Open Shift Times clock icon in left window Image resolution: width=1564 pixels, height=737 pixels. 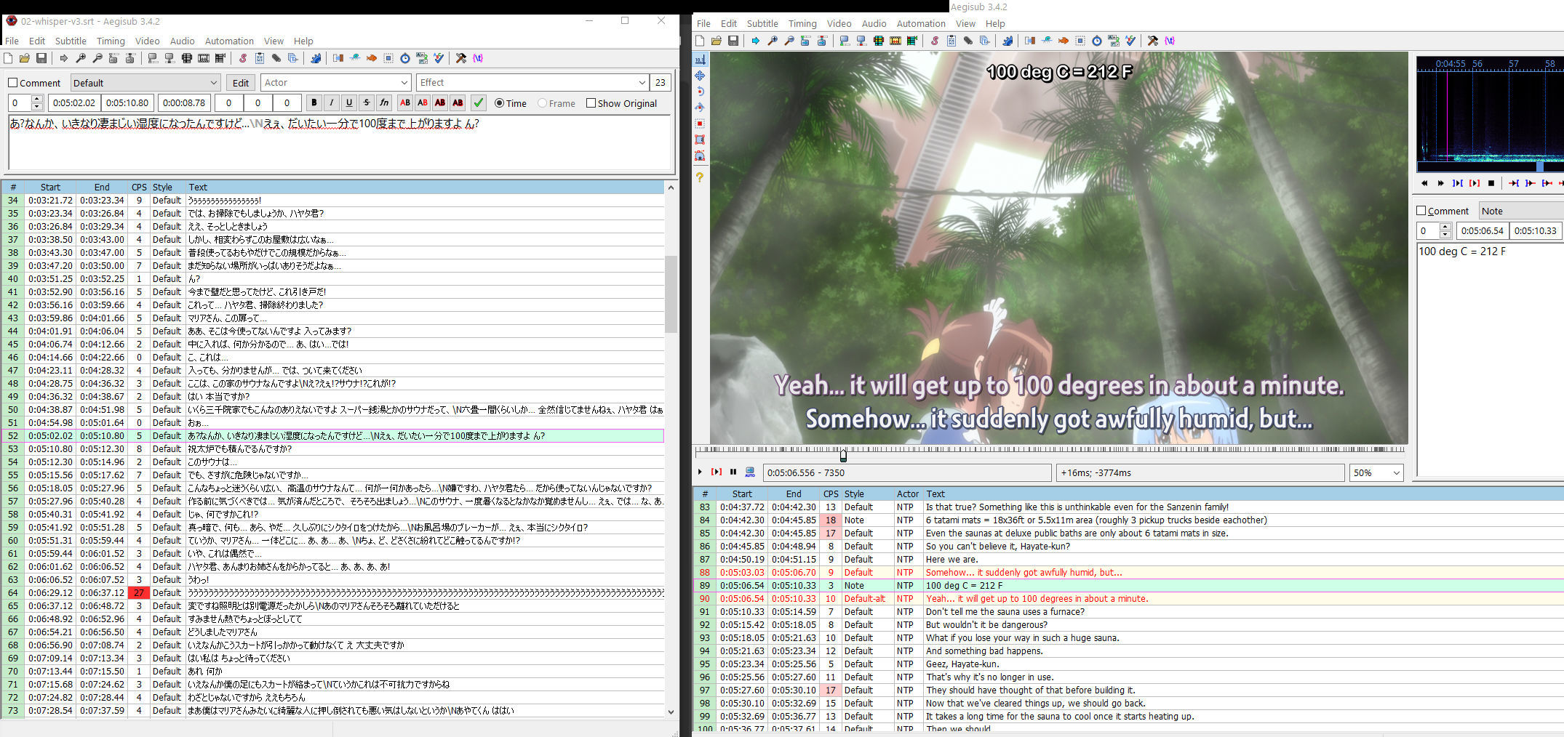(405, 58)
